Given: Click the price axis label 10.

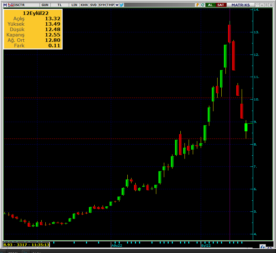Looking at the screenshot, I should tap(256, 100).
